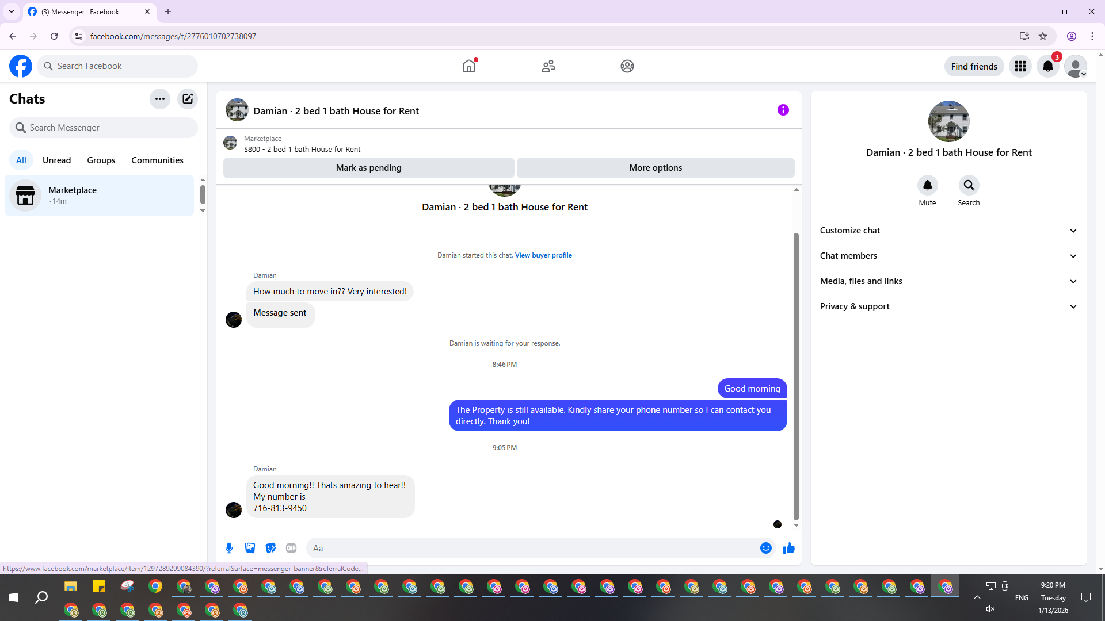The width and height of the screenshot is (1105, 621).
Task: Expand Chat members section
Action: pyautogui.click(x=948, y=256)
